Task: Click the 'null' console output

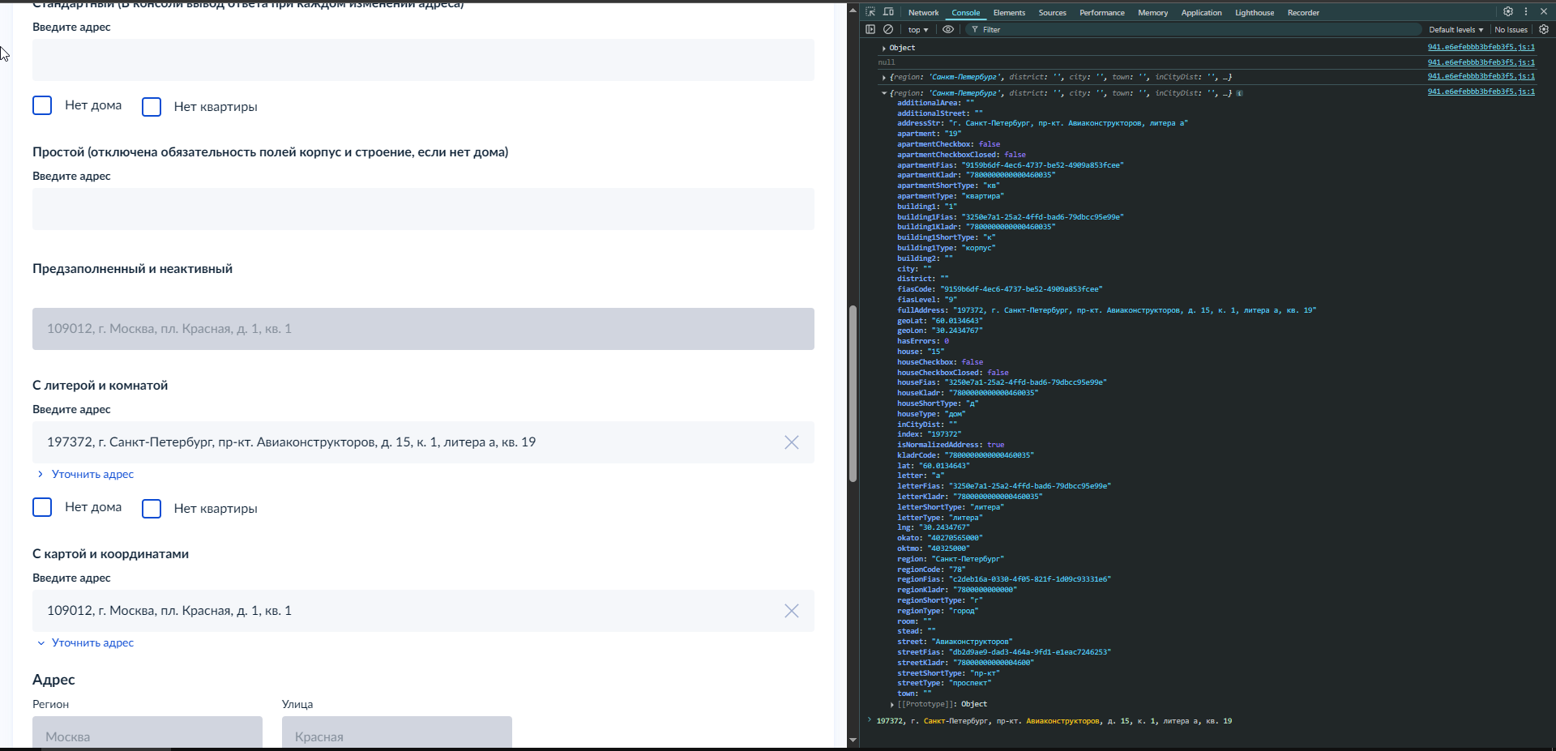Action: (x=887, y=62)
